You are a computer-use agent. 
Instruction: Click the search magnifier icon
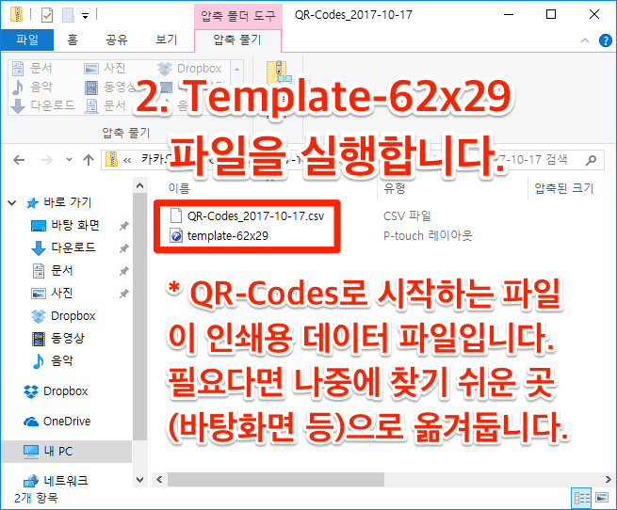point(591,160)
